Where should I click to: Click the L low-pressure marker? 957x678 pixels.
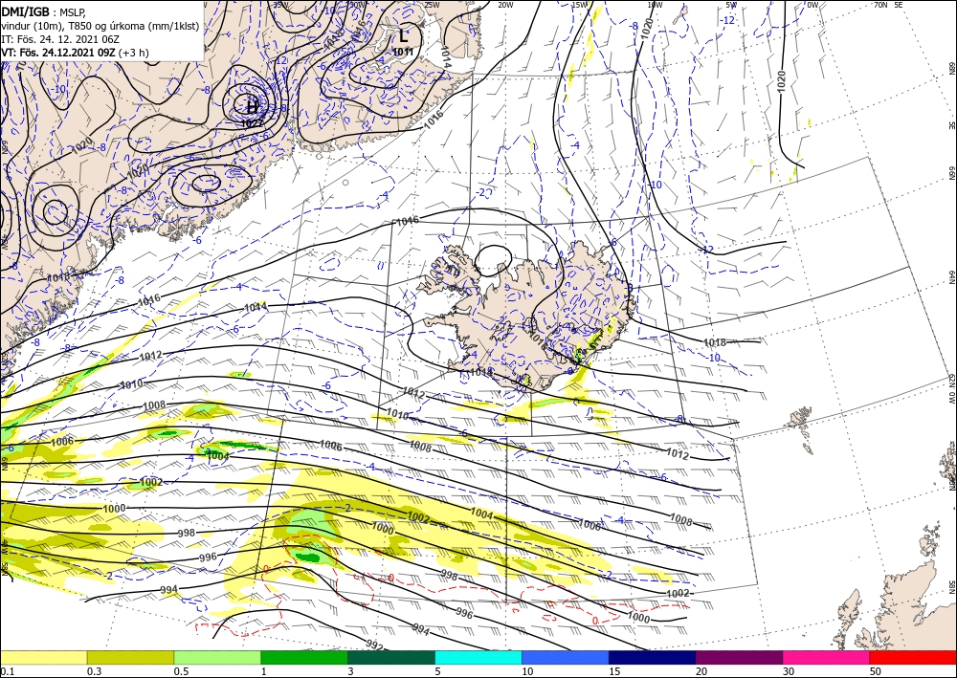click(x=403, y=35)
